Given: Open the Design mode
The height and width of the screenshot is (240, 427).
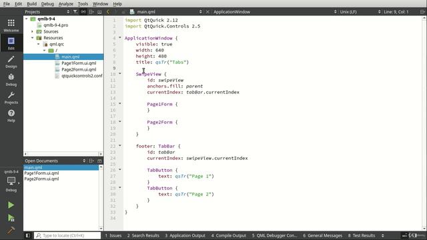Looking at the screenshot, I should coord(11,61).
